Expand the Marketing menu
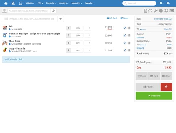 click(77, 3)
